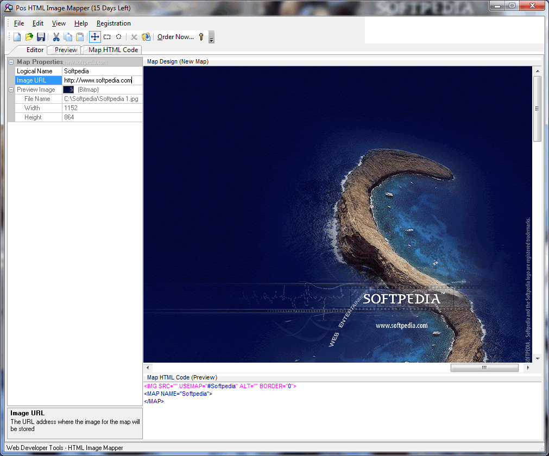
Task: Click the map design image canvas
Action: click(338, 214)
